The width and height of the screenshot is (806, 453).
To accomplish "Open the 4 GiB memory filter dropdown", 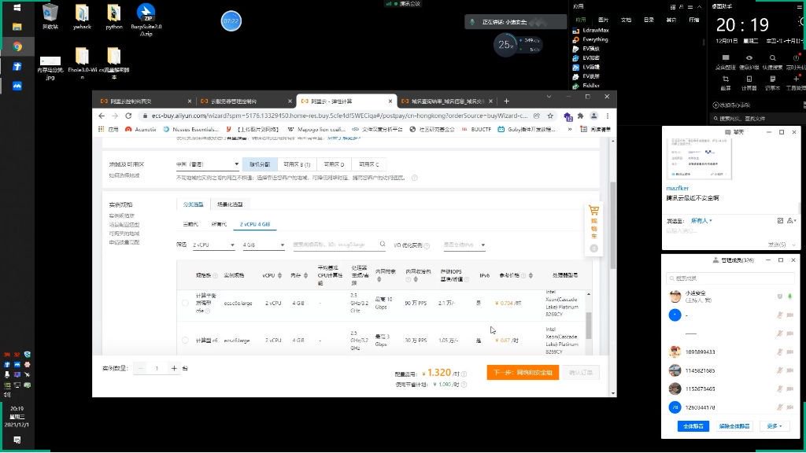I will coord(263,245).
